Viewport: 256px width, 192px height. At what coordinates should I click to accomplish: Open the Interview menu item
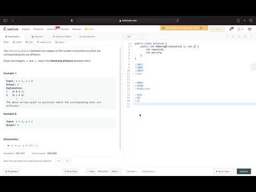tap(52, 29)
